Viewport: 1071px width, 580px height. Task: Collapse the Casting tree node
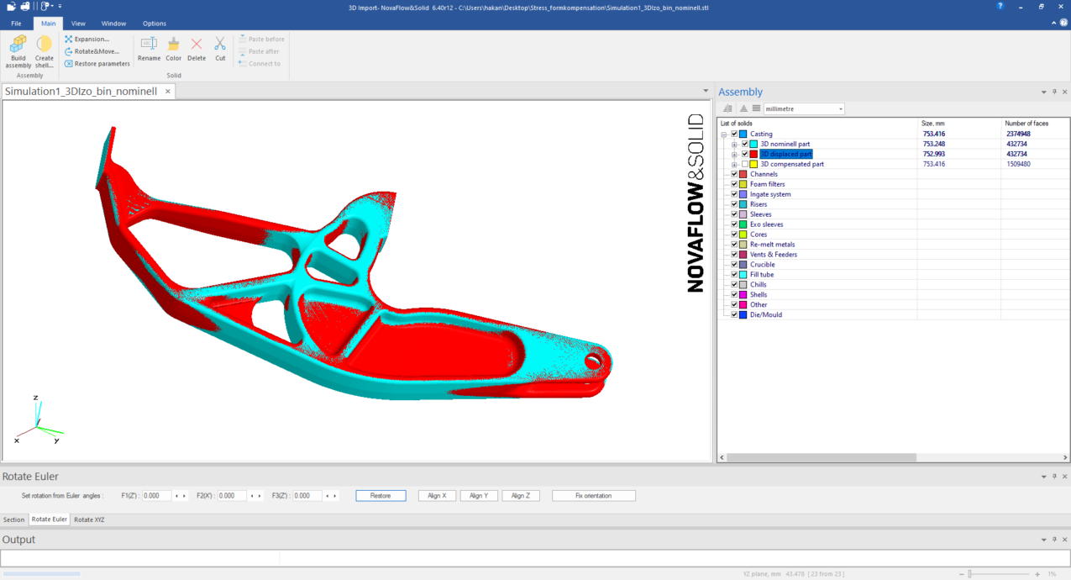pos(724,134)
